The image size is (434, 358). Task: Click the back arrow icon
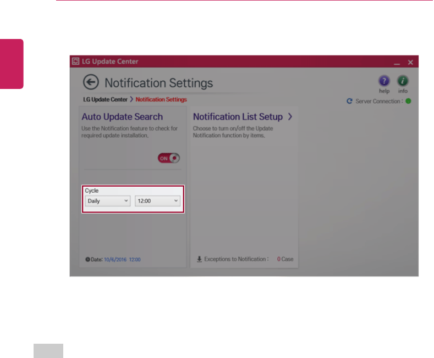click(91, 82)
